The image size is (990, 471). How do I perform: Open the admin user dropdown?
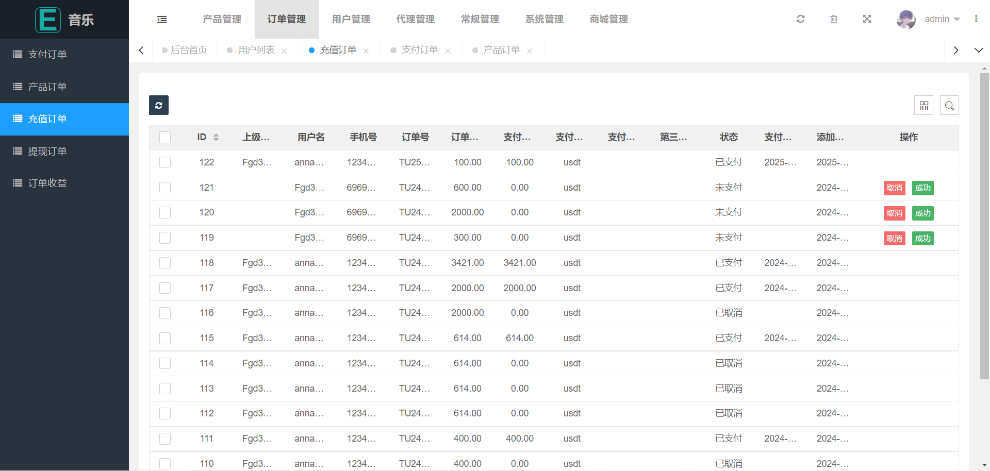(x=942, y=19)
